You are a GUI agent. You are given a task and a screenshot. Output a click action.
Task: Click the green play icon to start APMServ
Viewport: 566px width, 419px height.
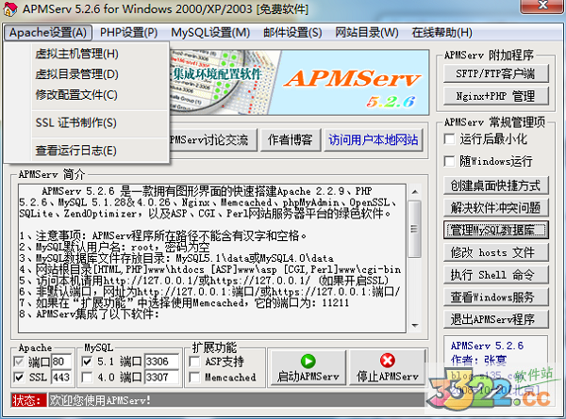(x=308, y=361)
